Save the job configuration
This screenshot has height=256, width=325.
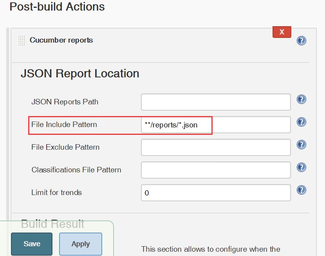click(x=32, y=244)
